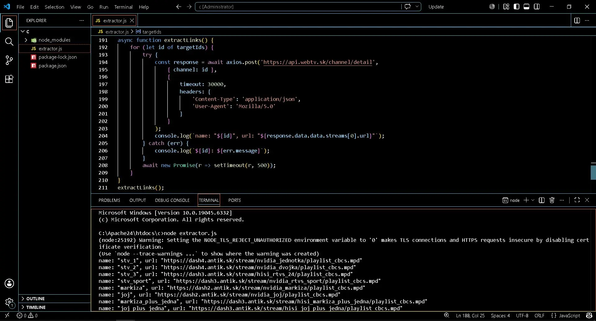The height and width of the screenshot is (321, 596).
Task: Open the Extensions view
Action: tap(9, 79)
